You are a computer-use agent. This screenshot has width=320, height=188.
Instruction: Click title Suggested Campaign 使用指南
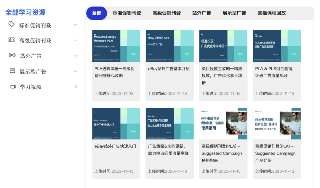click(222, 153)
